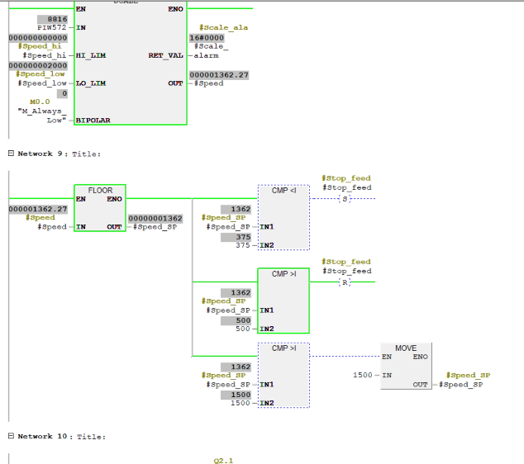The image size is (524, 464).
Task: Collapse Network 10 using its box icon
Action: (x=11, y=436)
